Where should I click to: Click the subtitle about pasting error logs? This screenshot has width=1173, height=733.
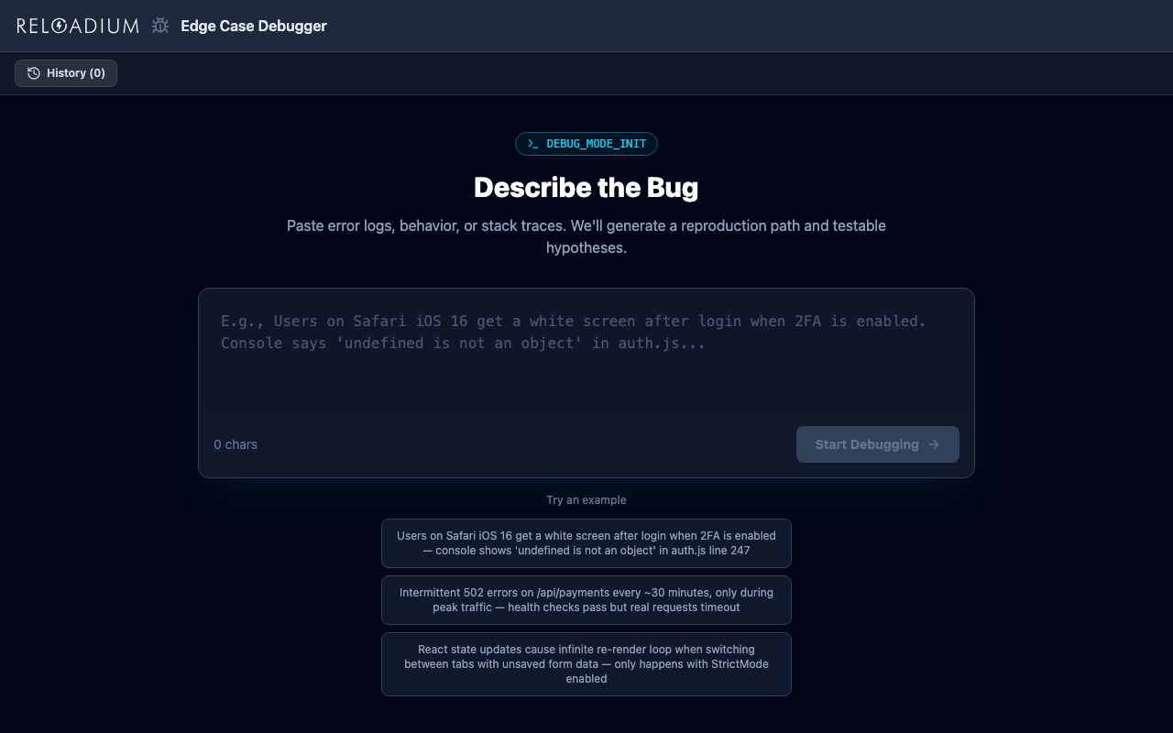pyautogui.click(x=586, y=236)
